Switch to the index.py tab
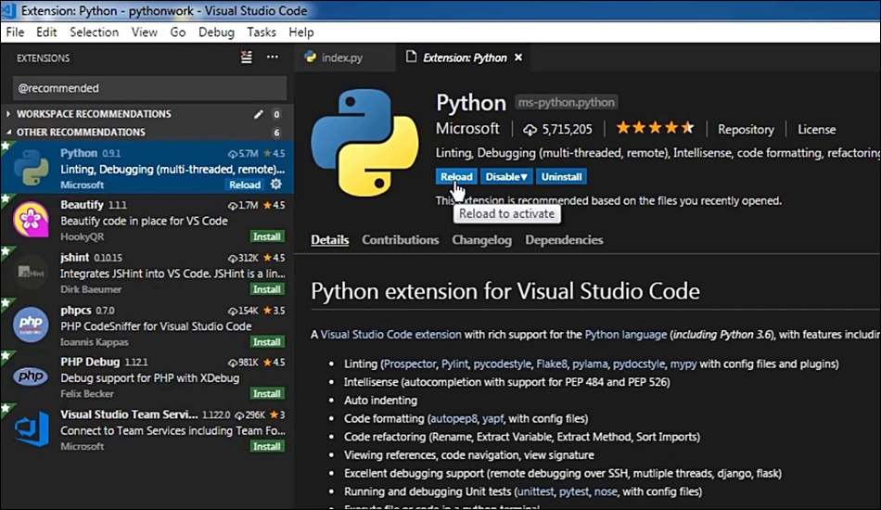Screen dimensions: 881x510 click(344, 57)
